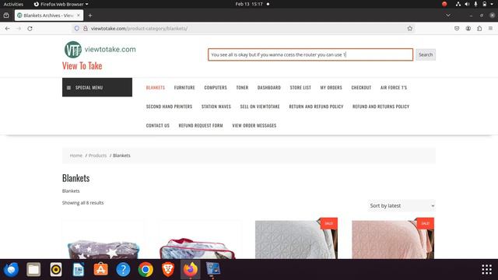This screenshot has height=280, width=498.
Task: Click the browser forward arrow
Action: click(x=19, y=29)
